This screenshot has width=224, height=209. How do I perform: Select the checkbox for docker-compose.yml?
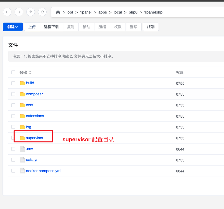[13, 171]
